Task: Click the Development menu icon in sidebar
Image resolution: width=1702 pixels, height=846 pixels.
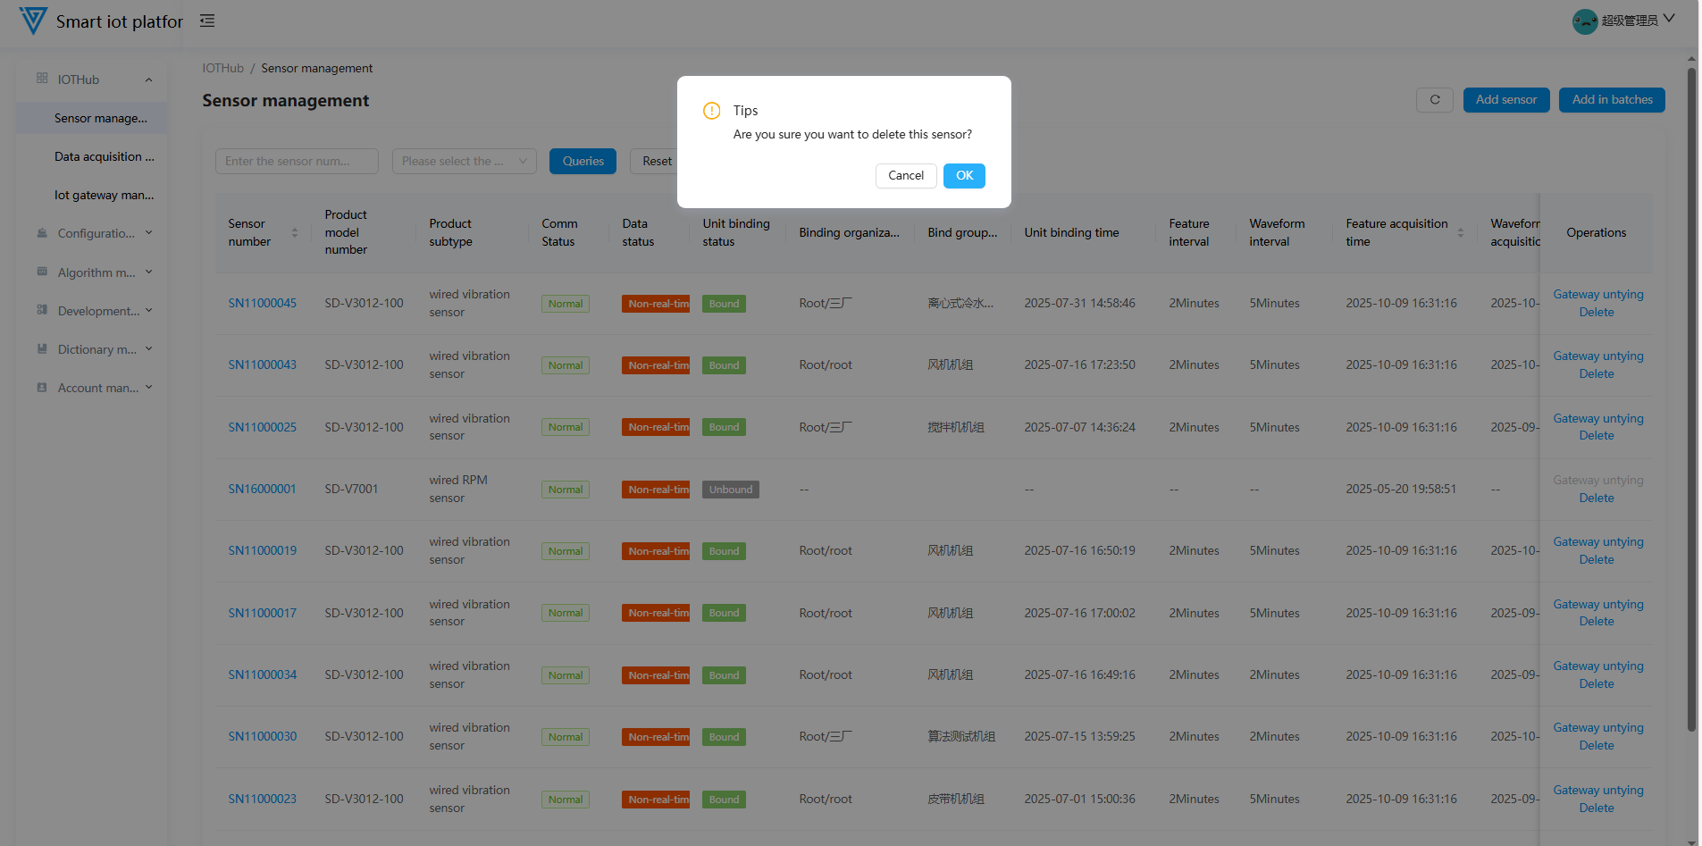Action: [42, 310]
